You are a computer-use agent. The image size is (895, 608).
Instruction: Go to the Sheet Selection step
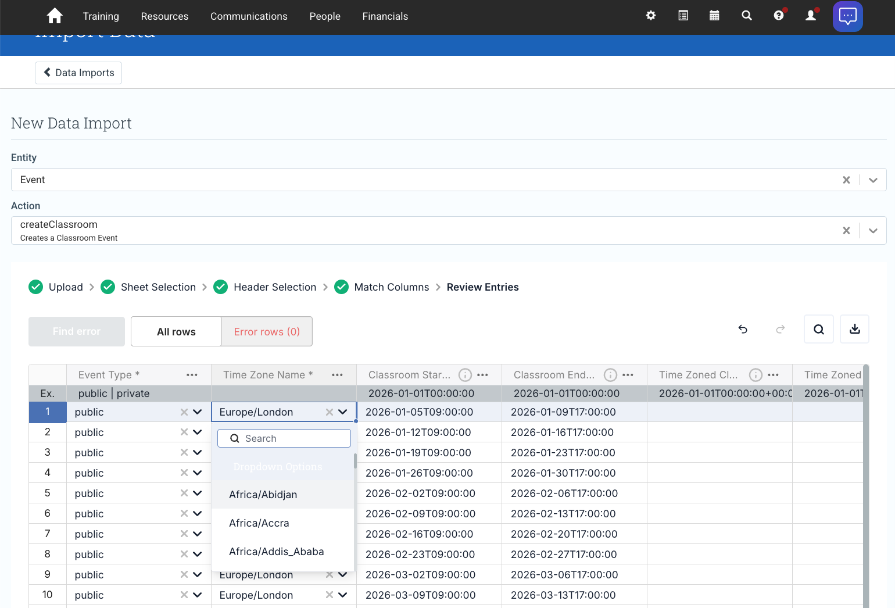(148, 287)
